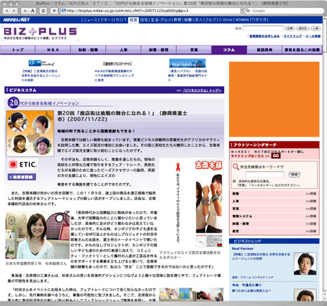Open the 「ビジネスコラム」トップへ link
The height and width of the screenshot is (306, 327).
202,90
